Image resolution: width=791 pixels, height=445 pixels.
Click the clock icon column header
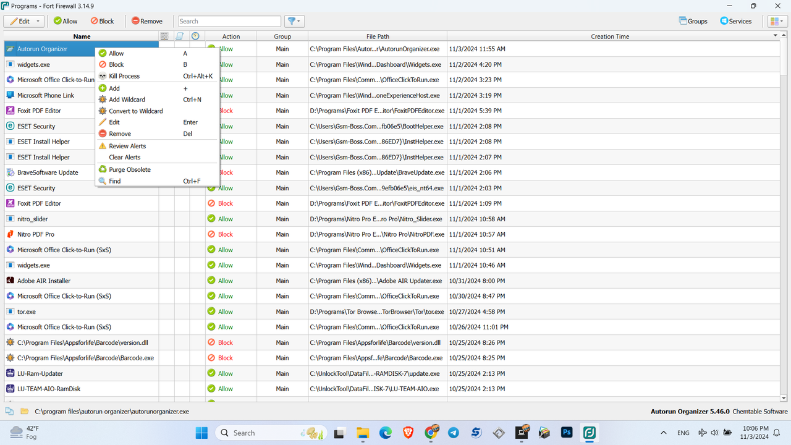tap(195, 36)
